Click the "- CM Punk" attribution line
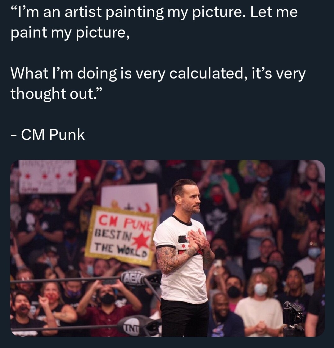Viewport: 334px width, 348px height. [x=48, y=134]
